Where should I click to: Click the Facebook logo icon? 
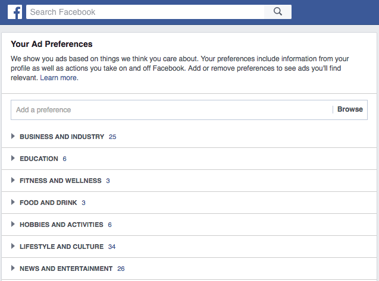[15, 12]
